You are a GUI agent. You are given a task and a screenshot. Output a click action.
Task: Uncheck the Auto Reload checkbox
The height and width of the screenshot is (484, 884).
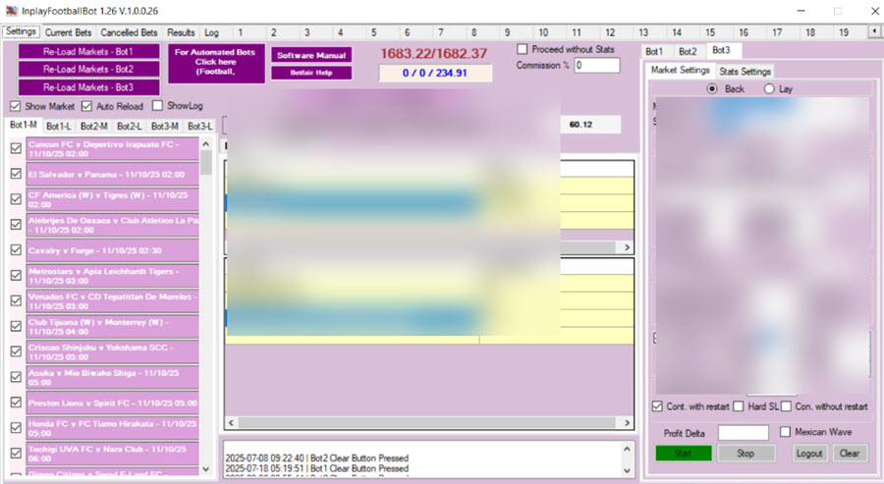tap(87, 106)
